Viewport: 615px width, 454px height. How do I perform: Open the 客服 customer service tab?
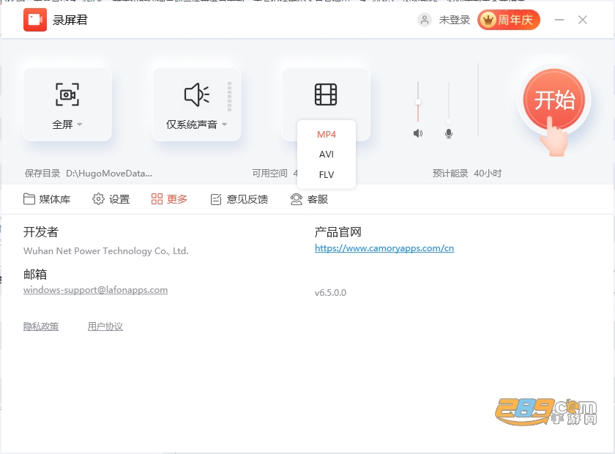[x=309, y=199]
